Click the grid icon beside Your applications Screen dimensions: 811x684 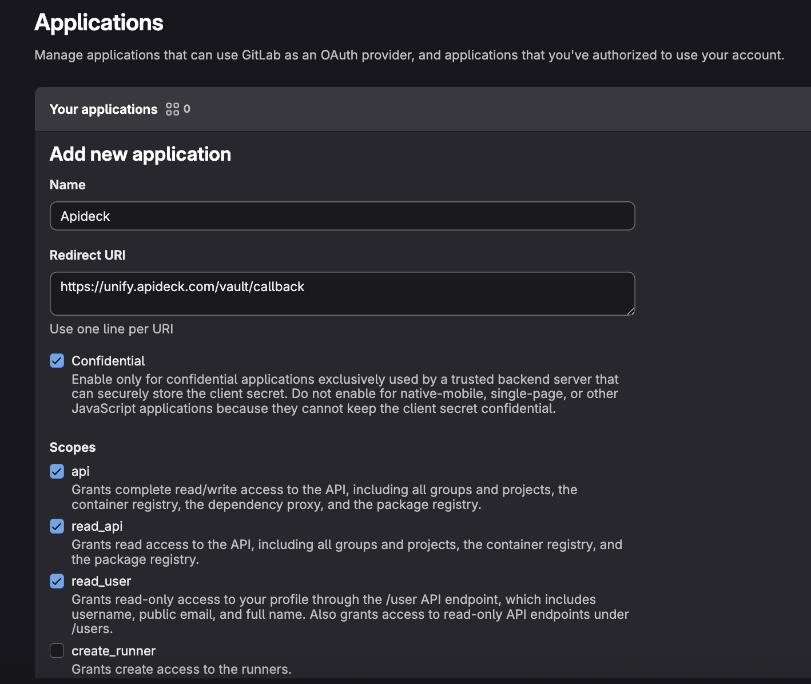coord(172,109)
